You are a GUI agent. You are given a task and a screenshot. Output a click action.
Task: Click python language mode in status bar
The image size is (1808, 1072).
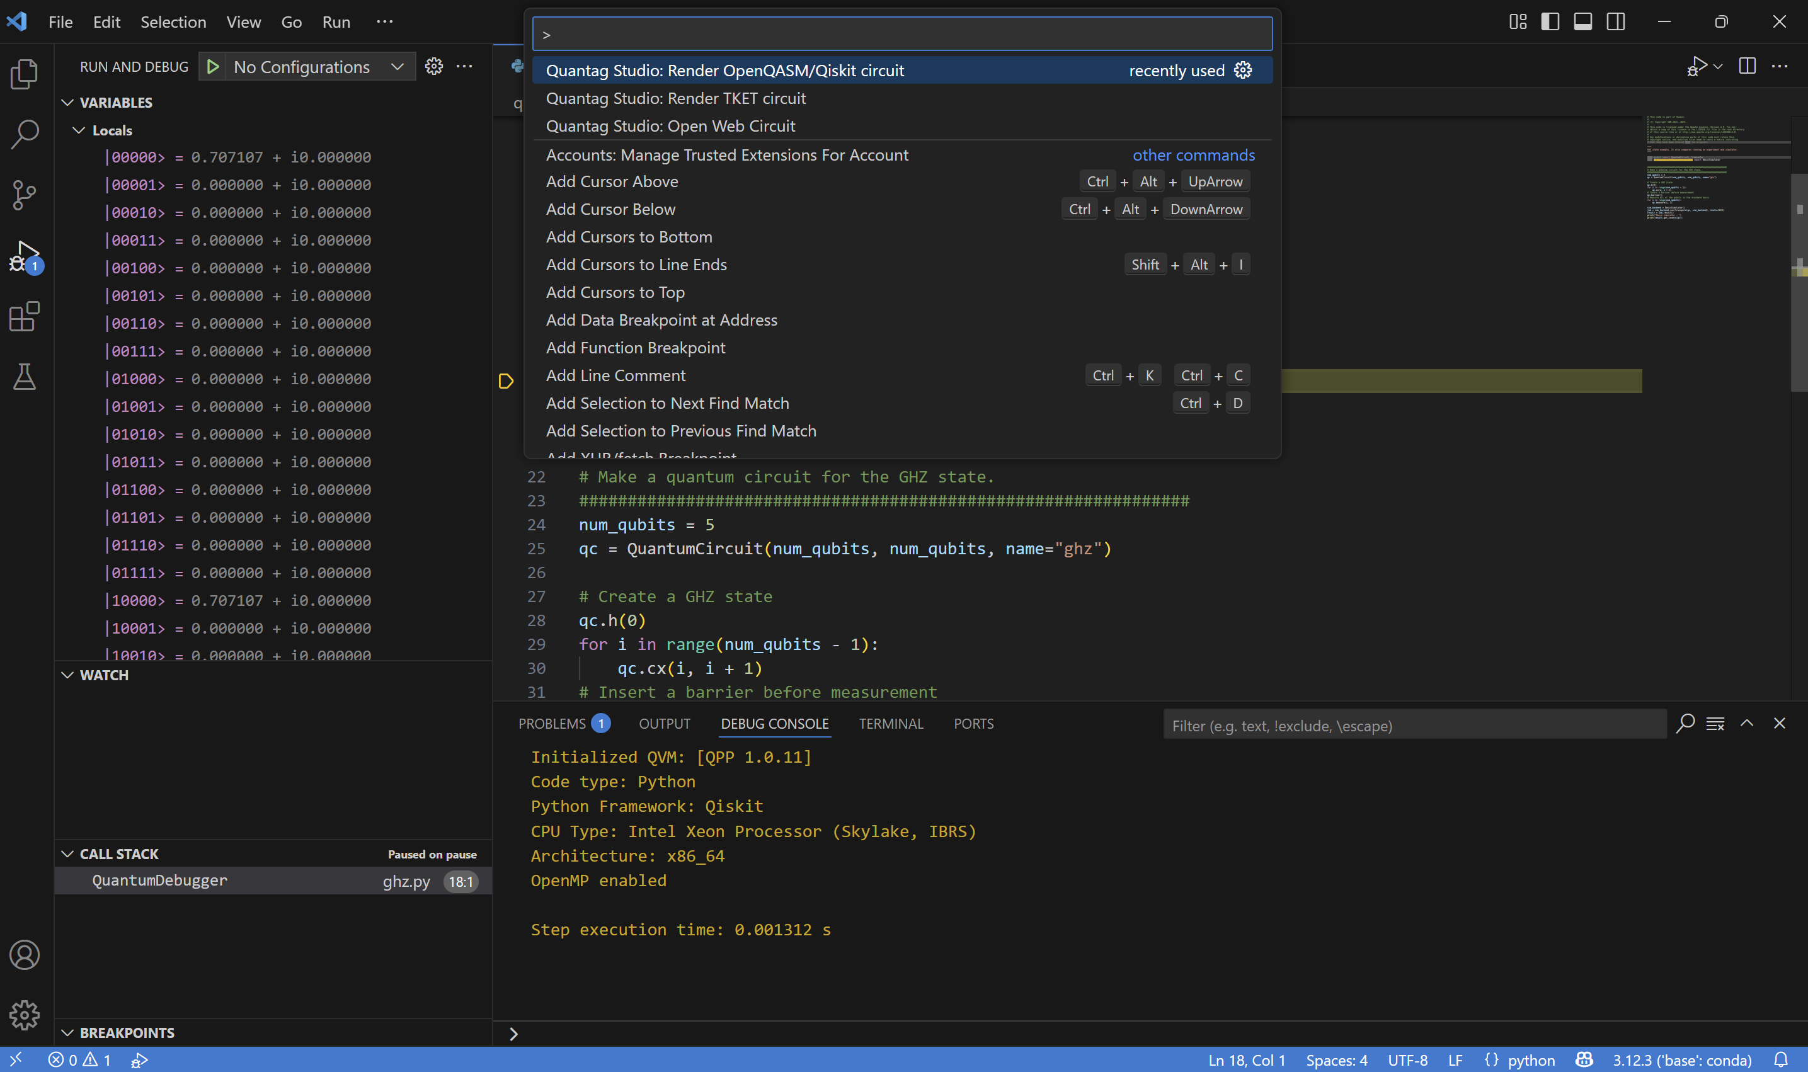[x=1531, y=1060]
